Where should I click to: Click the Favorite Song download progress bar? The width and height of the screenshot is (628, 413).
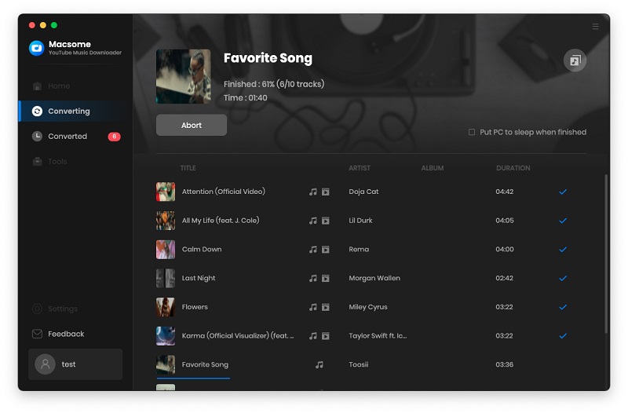193,378
